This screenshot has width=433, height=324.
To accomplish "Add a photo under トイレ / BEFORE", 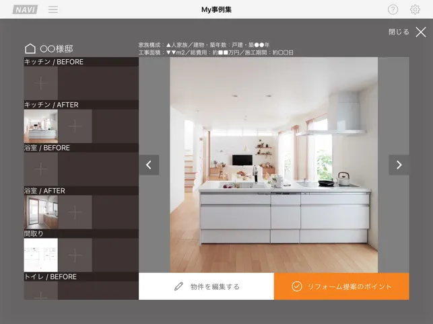I will (41, 290).
